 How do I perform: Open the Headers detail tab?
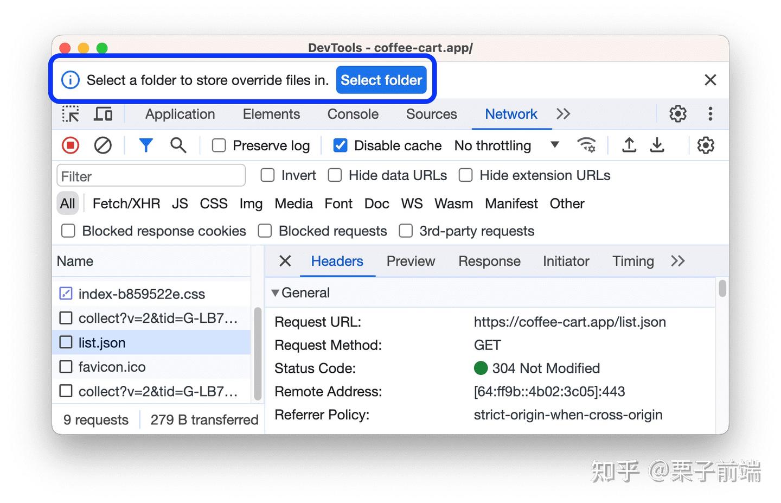point(337,261)
